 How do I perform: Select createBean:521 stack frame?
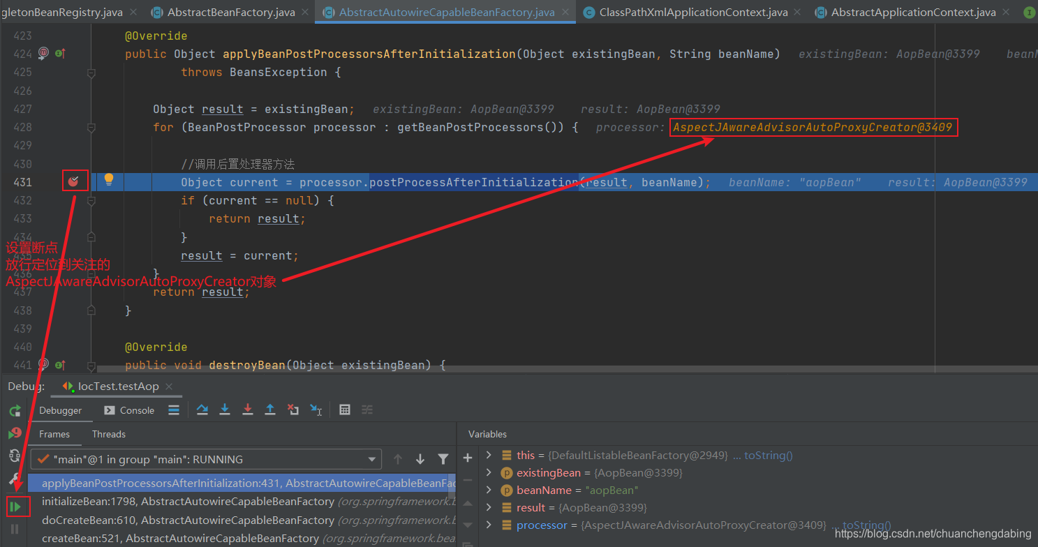pyautogui.click(x=242, y=539)
